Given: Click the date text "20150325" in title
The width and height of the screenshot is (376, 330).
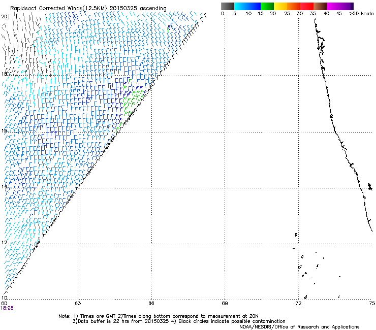Looking at the screenshot, I should tap(123, 8).
